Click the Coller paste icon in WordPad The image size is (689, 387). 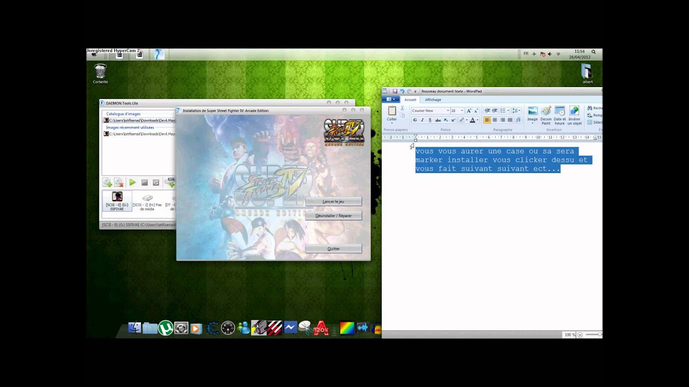tap(392, 110)
